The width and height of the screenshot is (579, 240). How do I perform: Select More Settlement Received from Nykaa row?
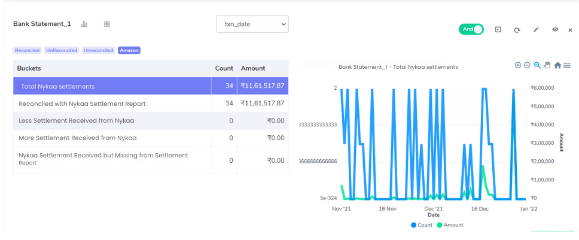pyautogui.click(x=151, y=138)
